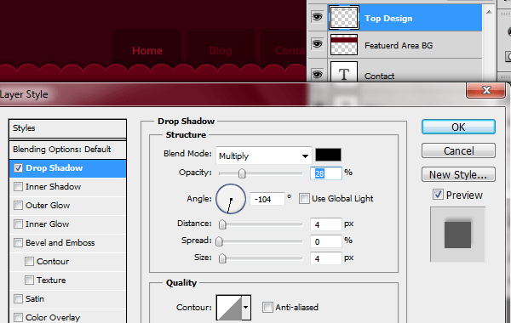
Task: Click the Spread value field
Action: coord(326,241)
